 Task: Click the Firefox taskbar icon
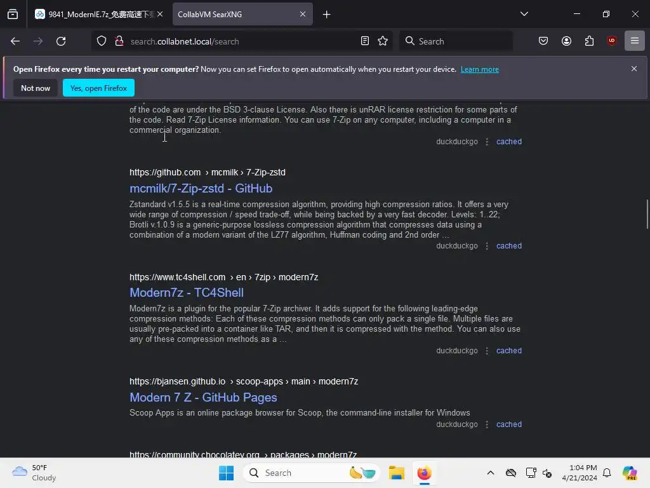pos(424,473)
